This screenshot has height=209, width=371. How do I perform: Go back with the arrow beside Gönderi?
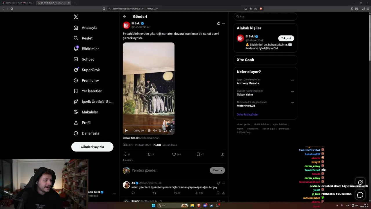tap(125, 17)
